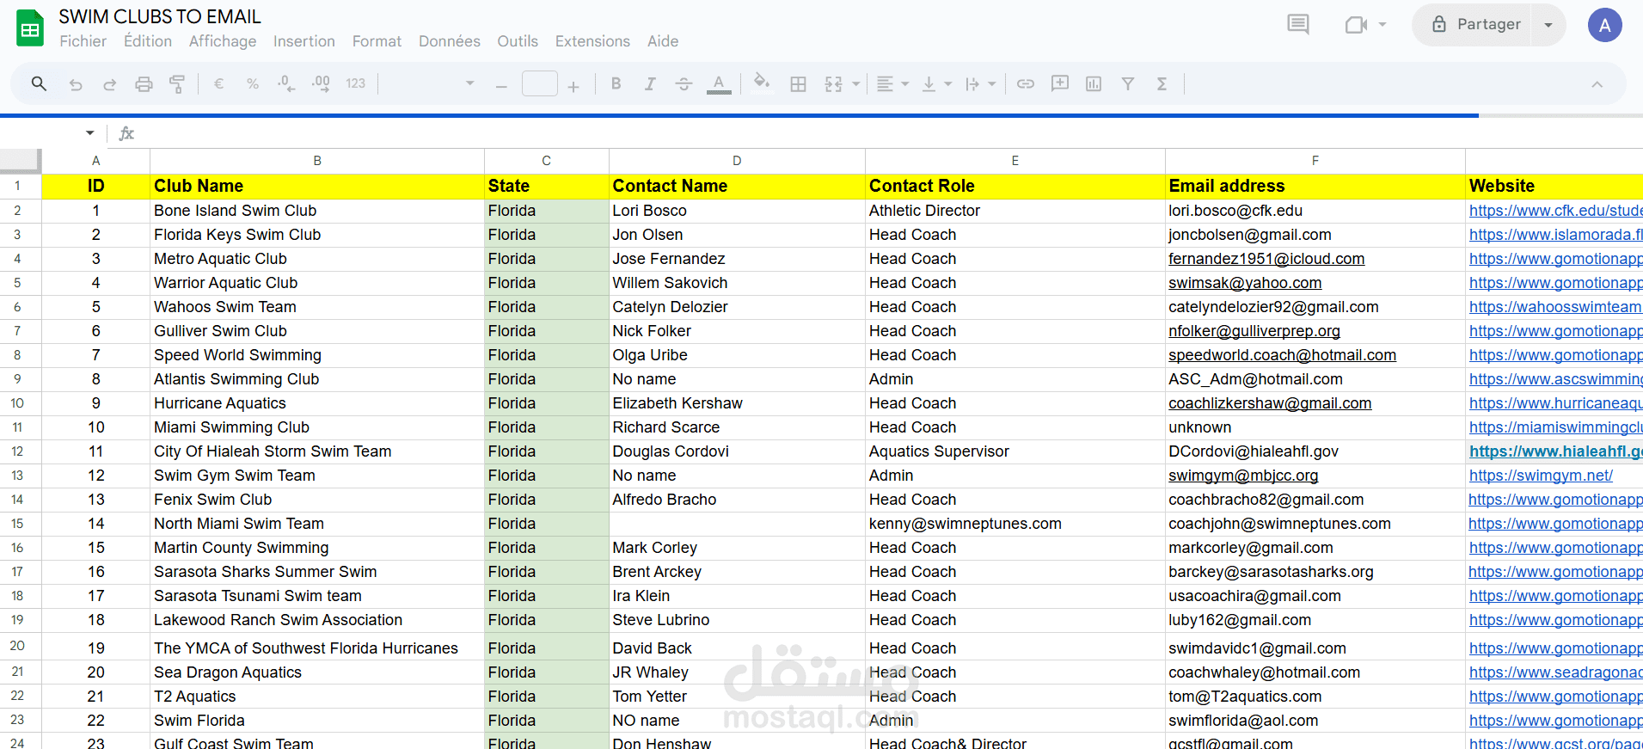1643x749 pixels.
Task: Insert a chart
Action: (x=1094, y=83)
